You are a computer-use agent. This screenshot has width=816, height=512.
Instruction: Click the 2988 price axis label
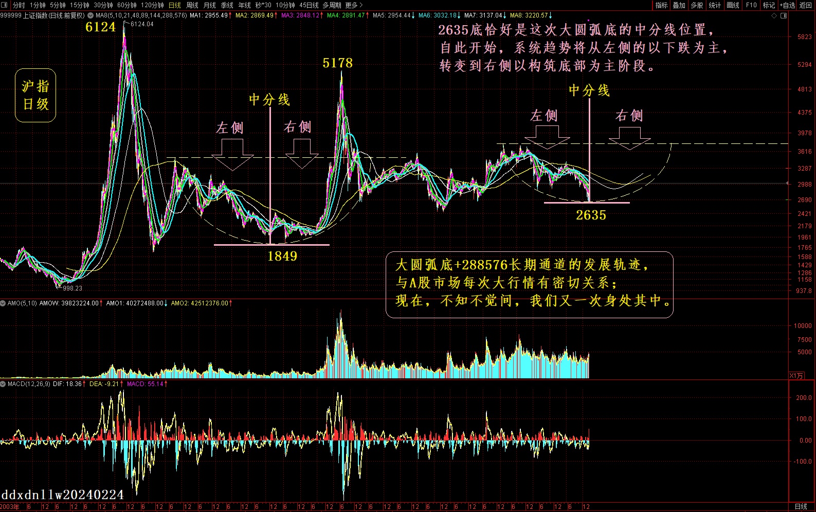(x=805, y=184)
